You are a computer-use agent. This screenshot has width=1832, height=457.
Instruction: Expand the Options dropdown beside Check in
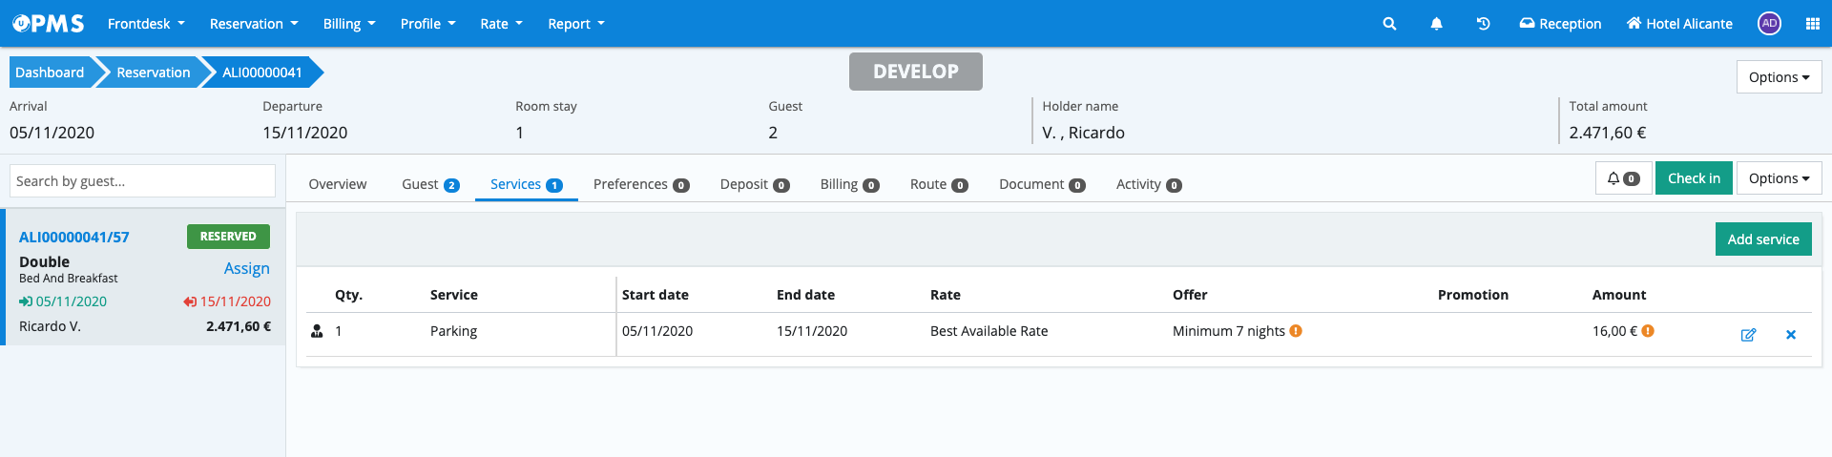(x=1779, y=178)
